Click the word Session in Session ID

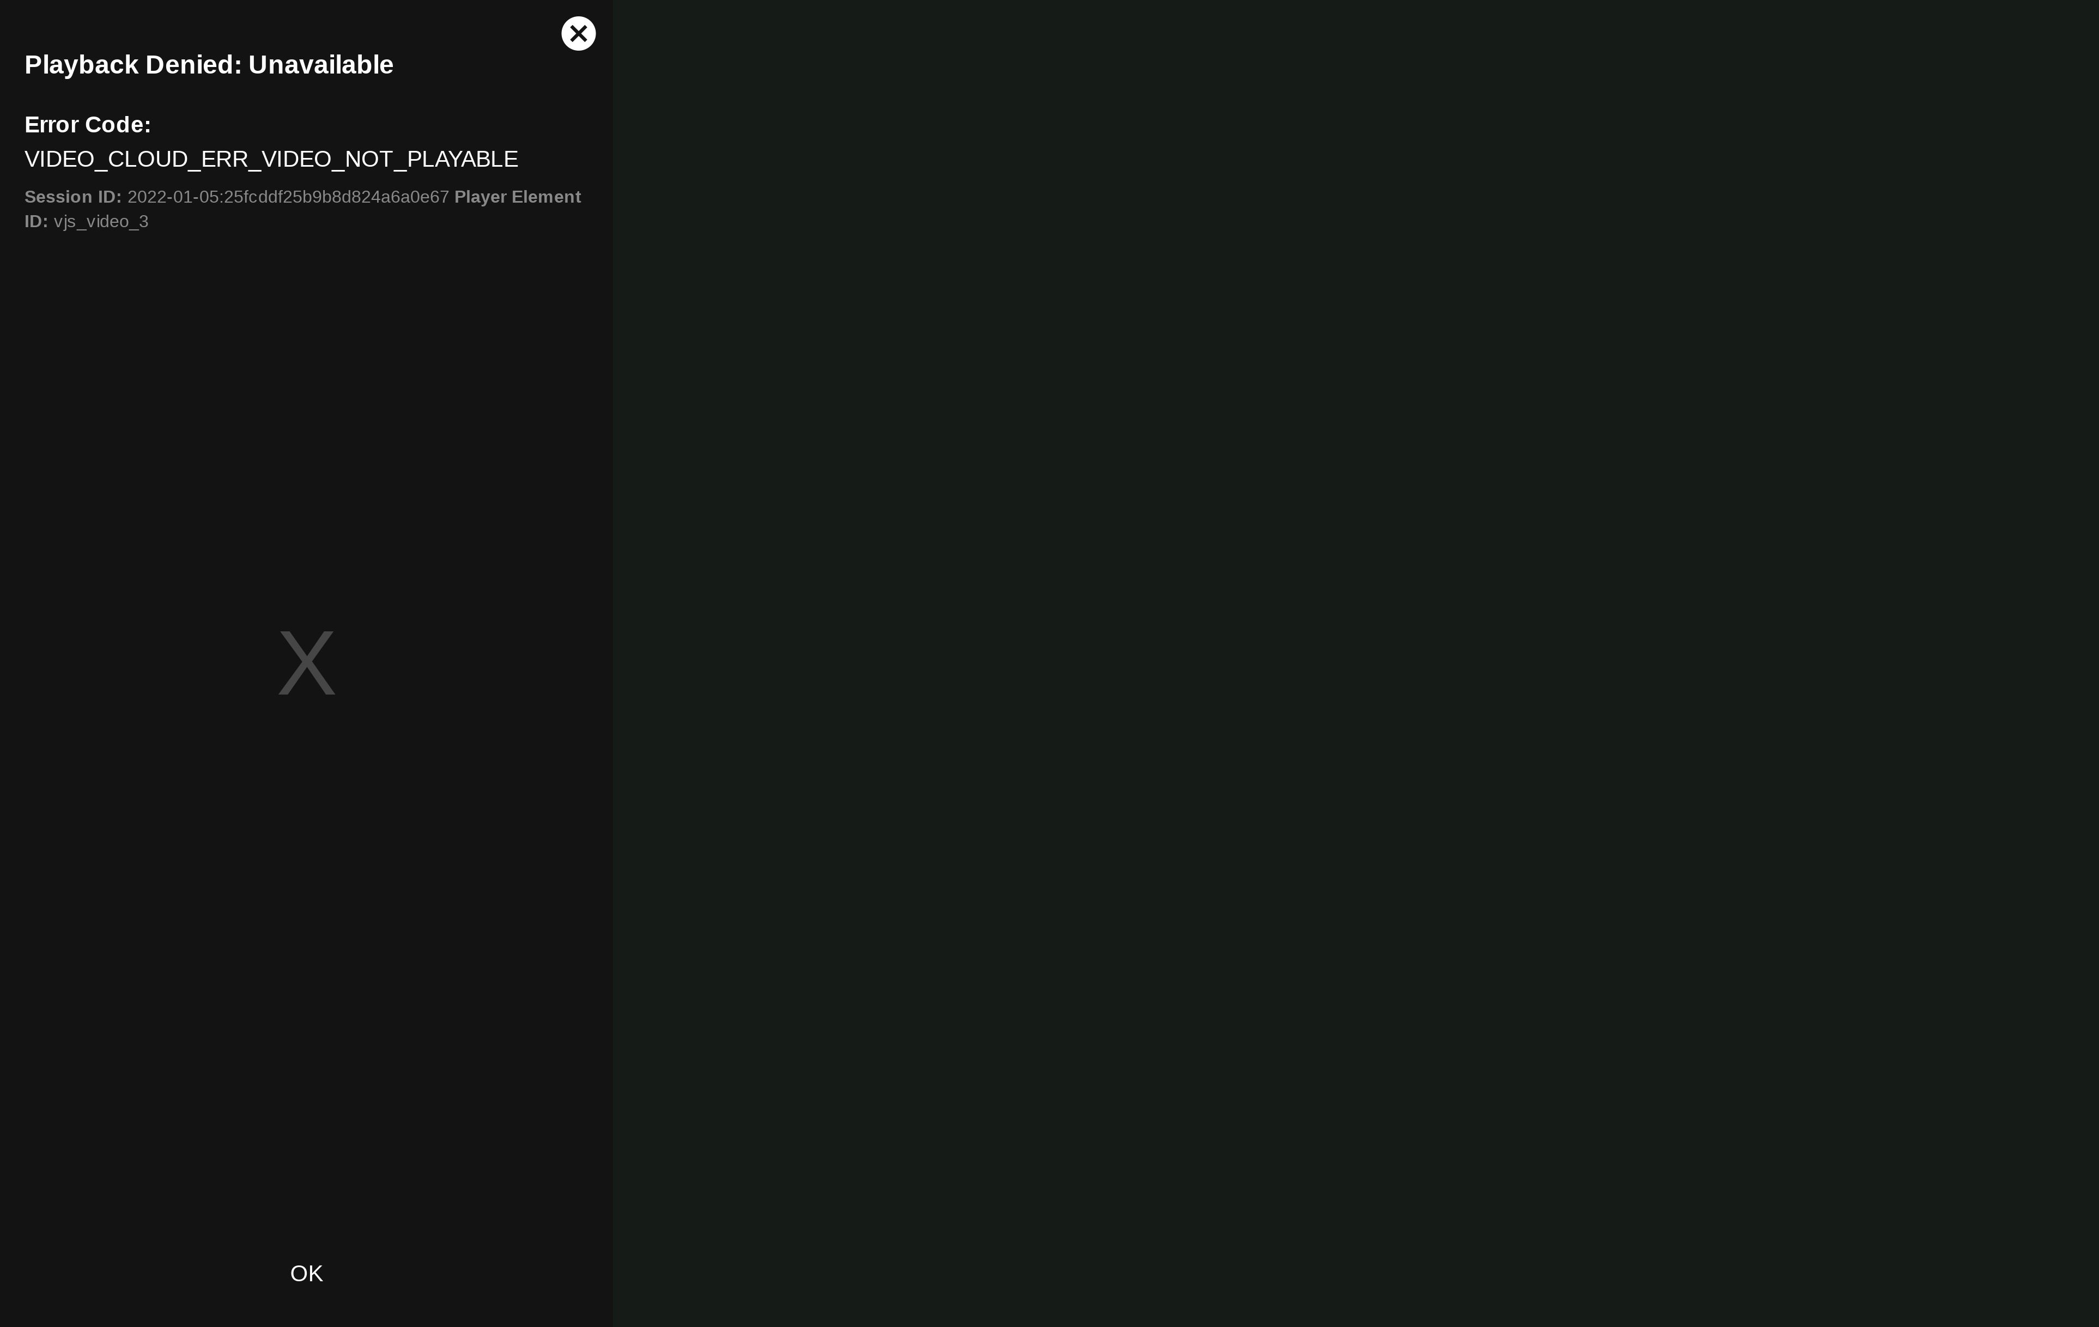58,197
